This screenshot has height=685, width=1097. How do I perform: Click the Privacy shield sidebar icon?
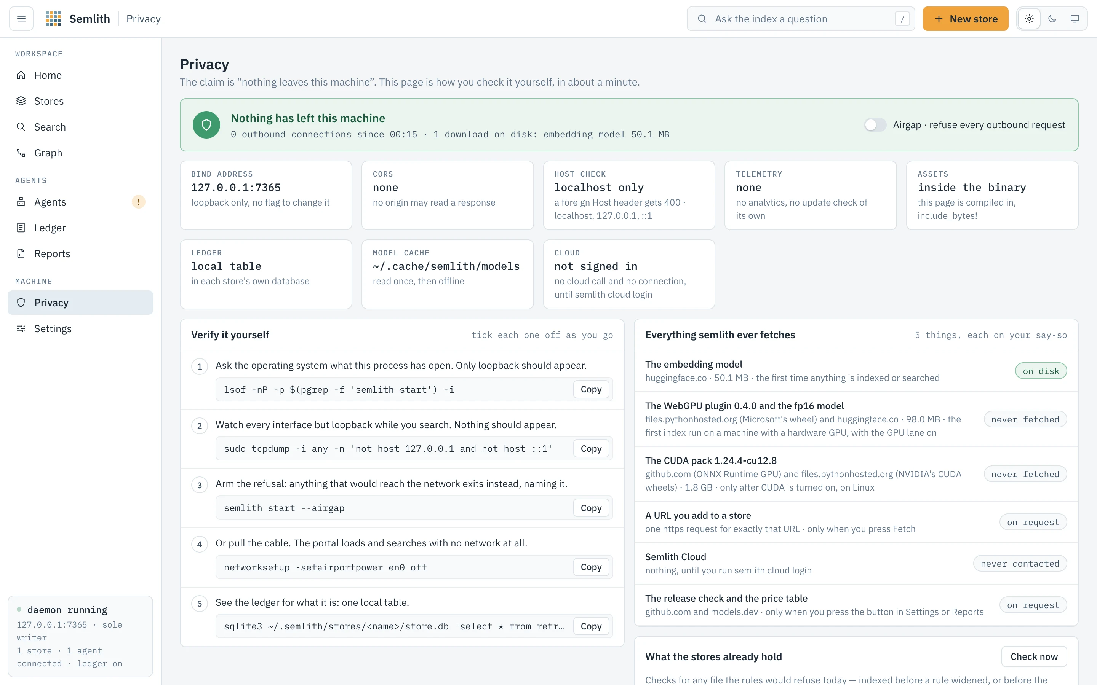[21, 302]
